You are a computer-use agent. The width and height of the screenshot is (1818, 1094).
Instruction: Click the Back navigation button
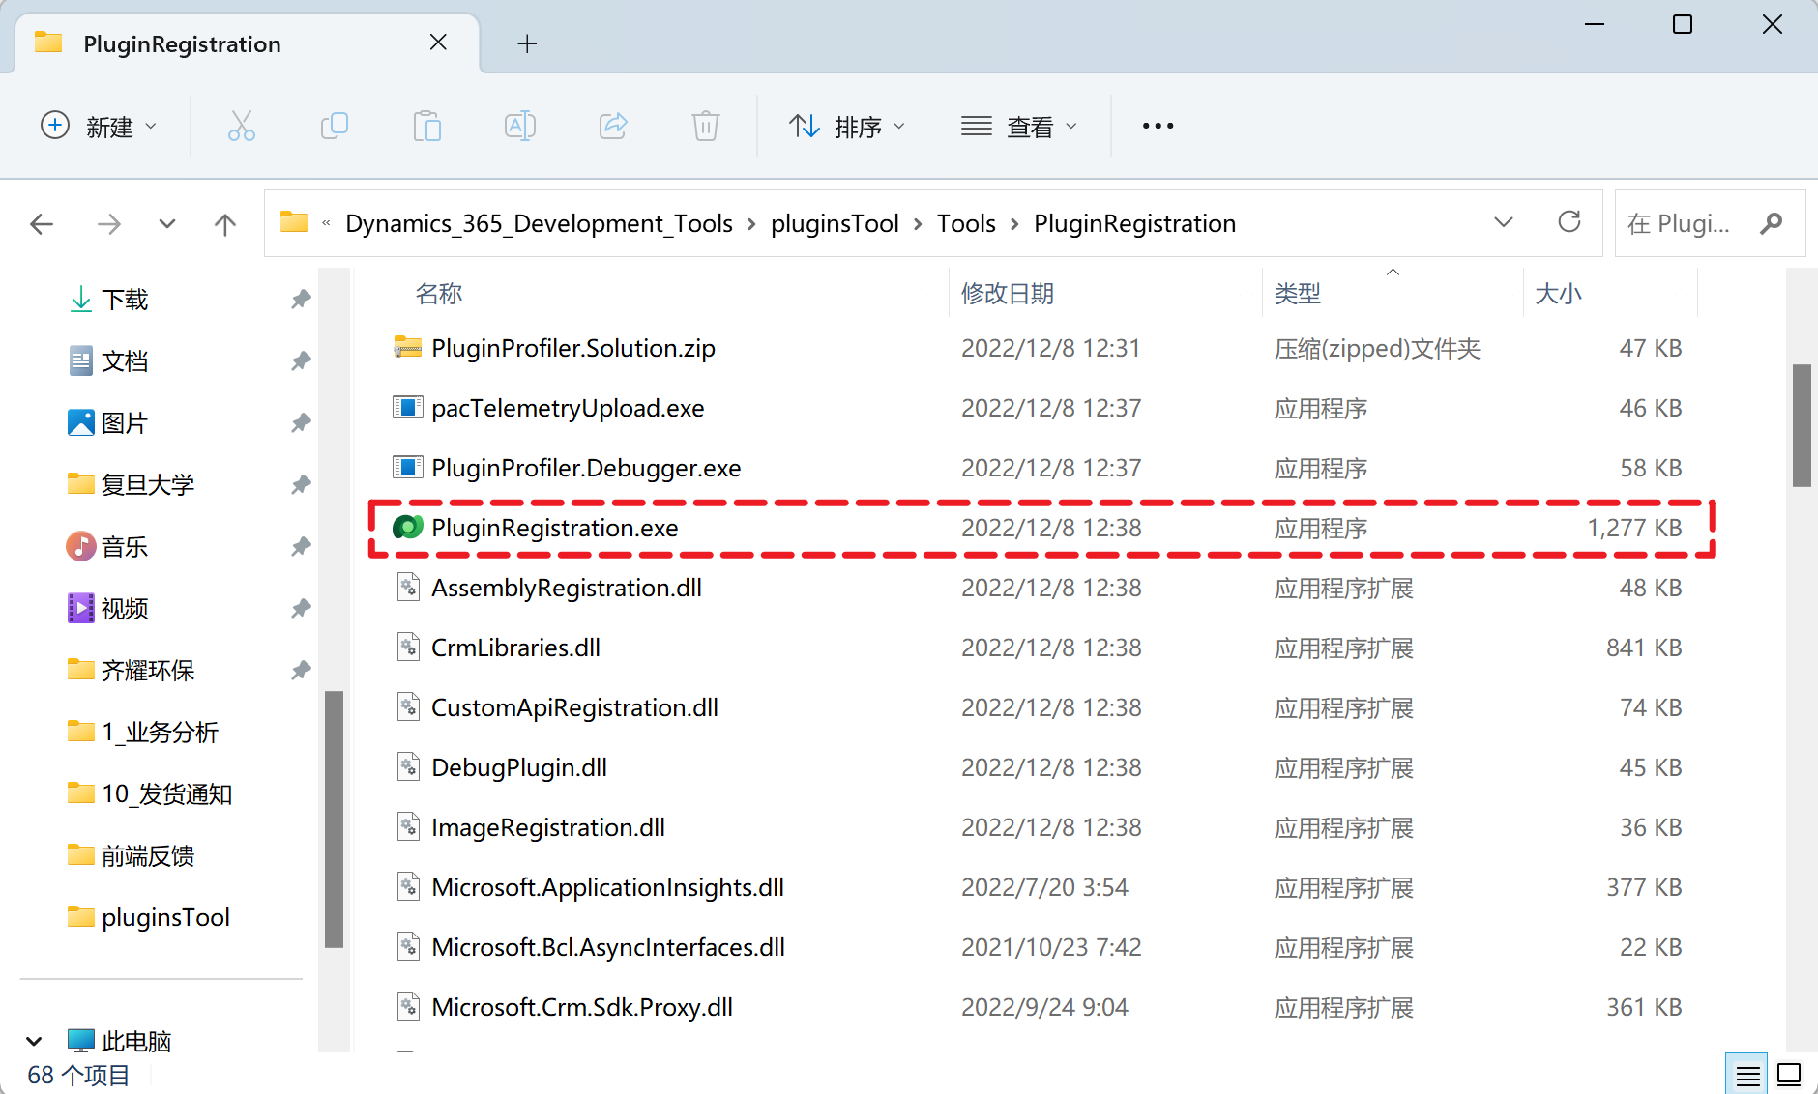point(42,223)
